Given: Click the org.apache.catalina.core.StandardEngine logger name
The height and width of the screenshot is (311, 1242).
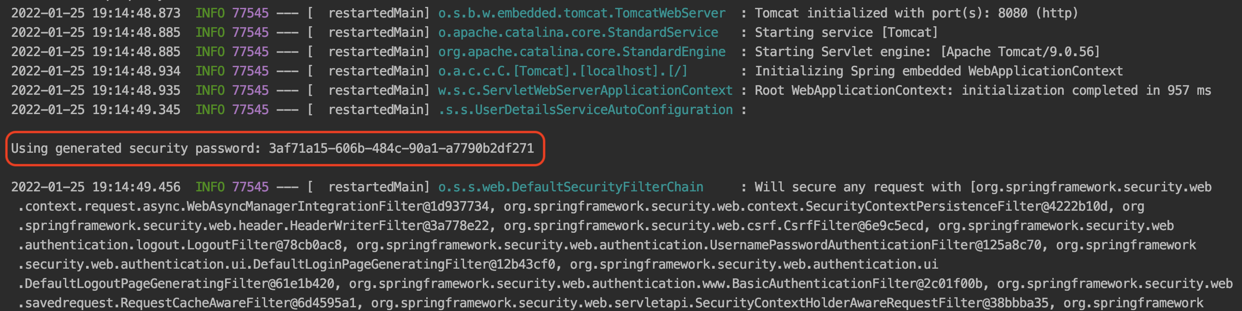Looking at the screenshot, I should coord(581,52).
